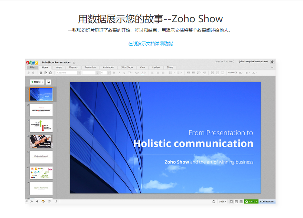Open the Transition tab
Image resolution: width=303 pixels, height=218 pixels.
coord(90,67)
